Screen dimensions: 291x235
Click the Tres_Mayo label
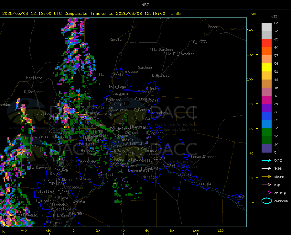pos(117,87)
